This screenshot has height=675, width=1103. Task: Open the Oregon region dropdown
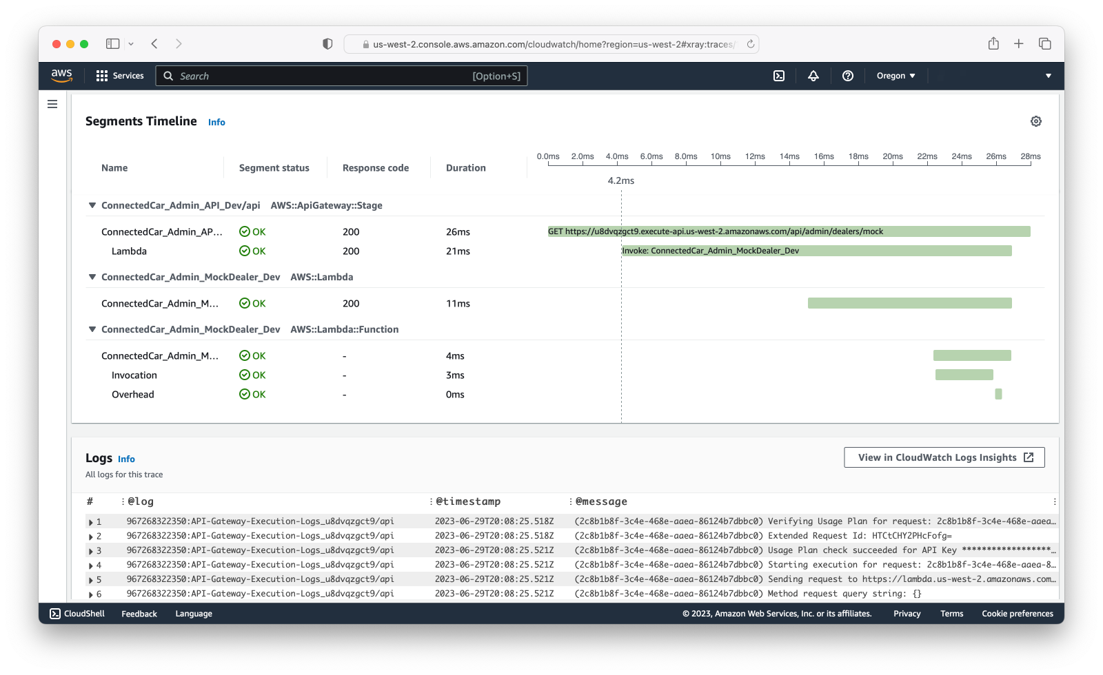895,76
